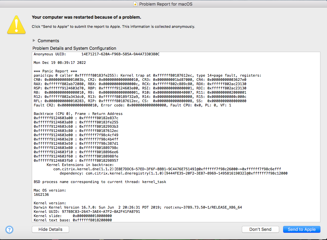
Task: Click the Send to Apple button
Action: pyautogui.click(x=301, y=229)
